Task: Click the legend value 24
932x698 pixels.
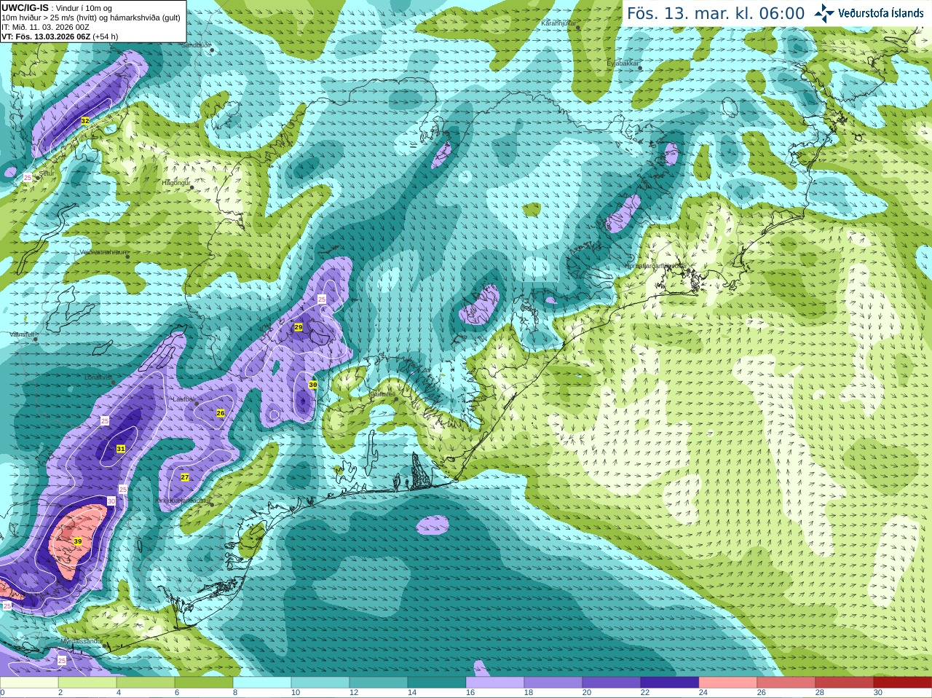Action: coord(703,693)
